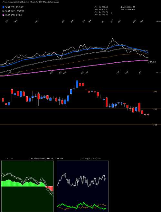Click the MACD panel title label
This screenshot has height=212, width=161.
click(10, 158)
